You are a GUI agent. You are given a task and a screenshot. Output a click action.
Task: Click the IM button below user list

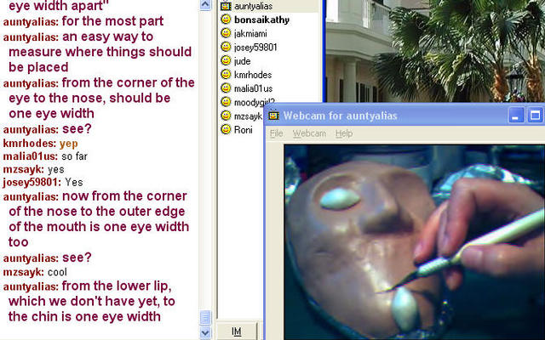pyautogui.click(x=237, y=331)
